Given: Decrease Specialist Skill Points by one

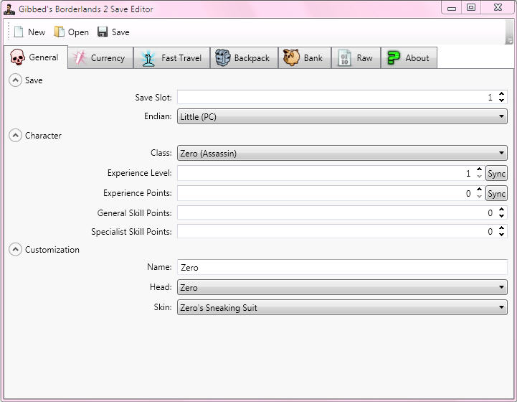Looking at the screenshot, I should pos(501,234).
